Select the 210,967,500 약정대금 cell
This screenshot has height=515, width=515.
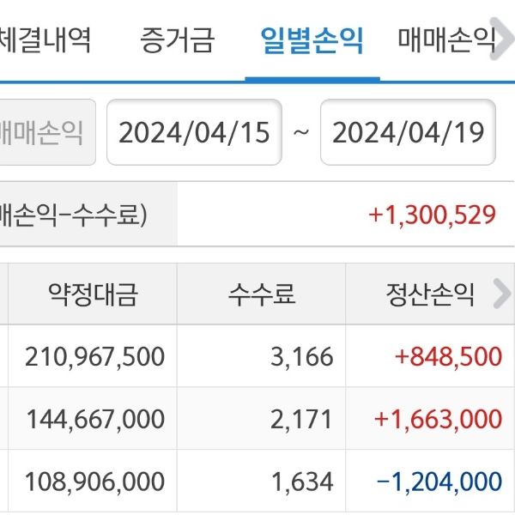pos(95,356)
